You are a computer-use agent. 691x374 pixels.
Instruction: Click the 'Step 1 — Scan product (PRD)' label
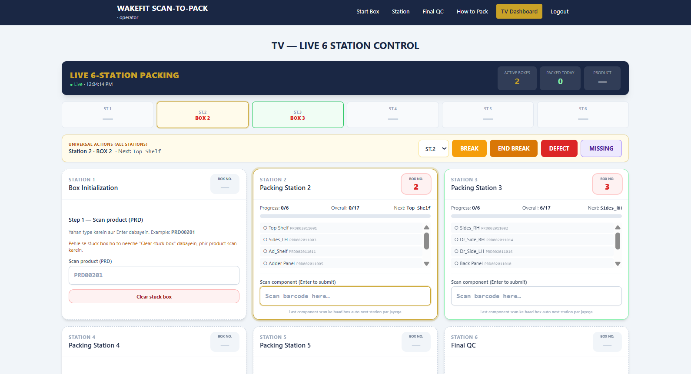tap(106, 220)
